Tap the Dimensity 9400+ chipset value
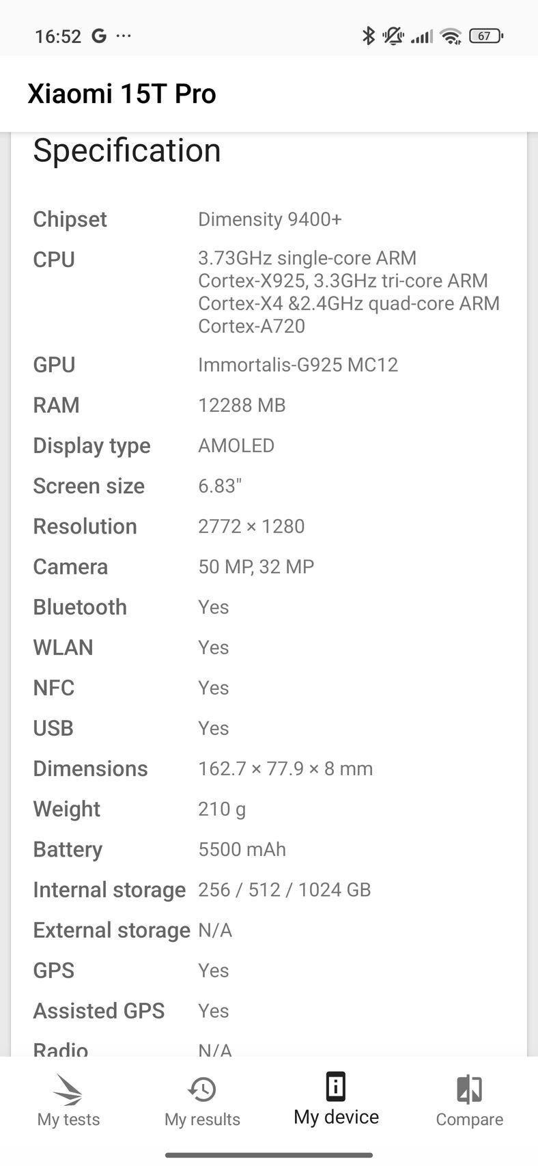The image size is (538, 1166). [270, 219]
